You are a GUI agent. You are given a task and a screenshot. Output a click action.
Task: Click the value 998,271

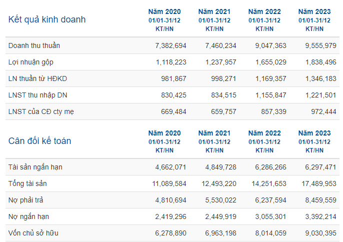point(223,79)
